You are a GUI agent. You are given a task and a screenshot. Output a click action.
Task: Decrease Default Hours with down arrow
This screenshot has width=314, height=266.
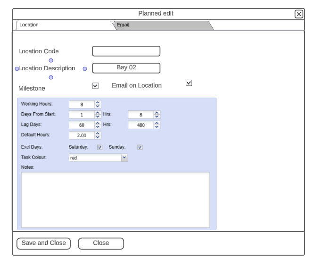coord(98,137)
